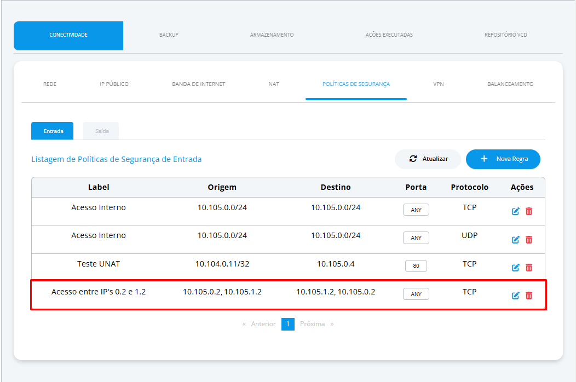576x382 pixels.
Task: Open the NAT tab
Action: pos(274,84)
